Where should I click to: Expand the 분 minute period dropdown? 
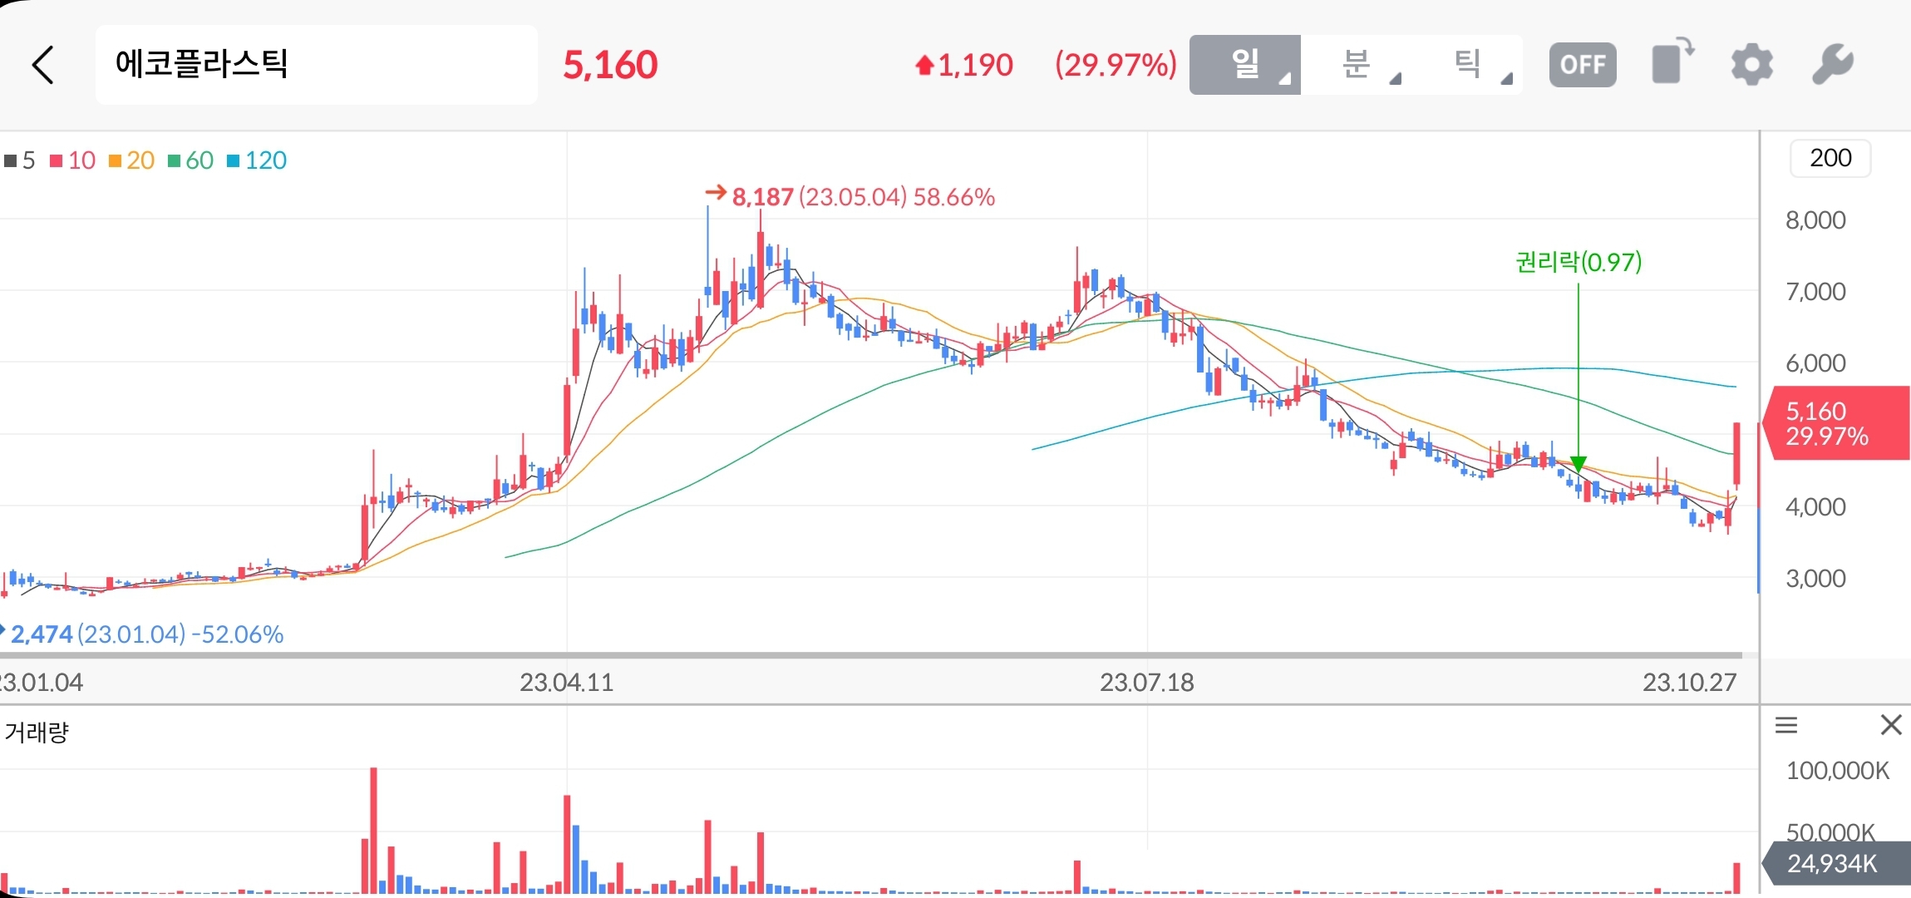(x=1356, y=65)
